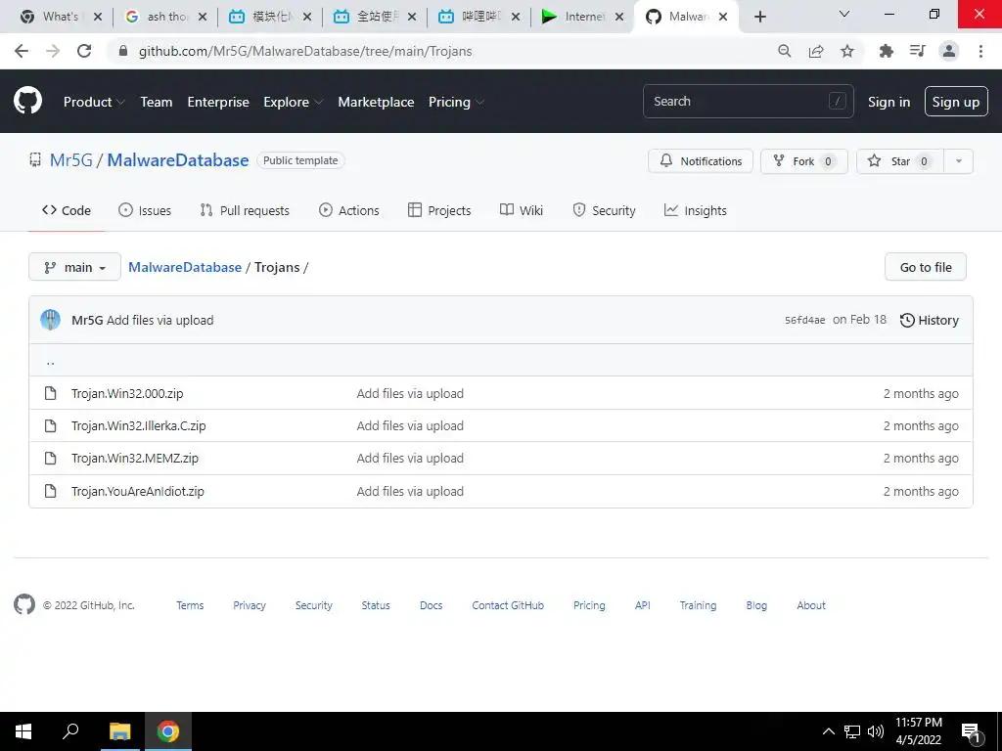Expand the Pricing menu in header
Viewport: 1002px width, 751px height.
(456, 102)
